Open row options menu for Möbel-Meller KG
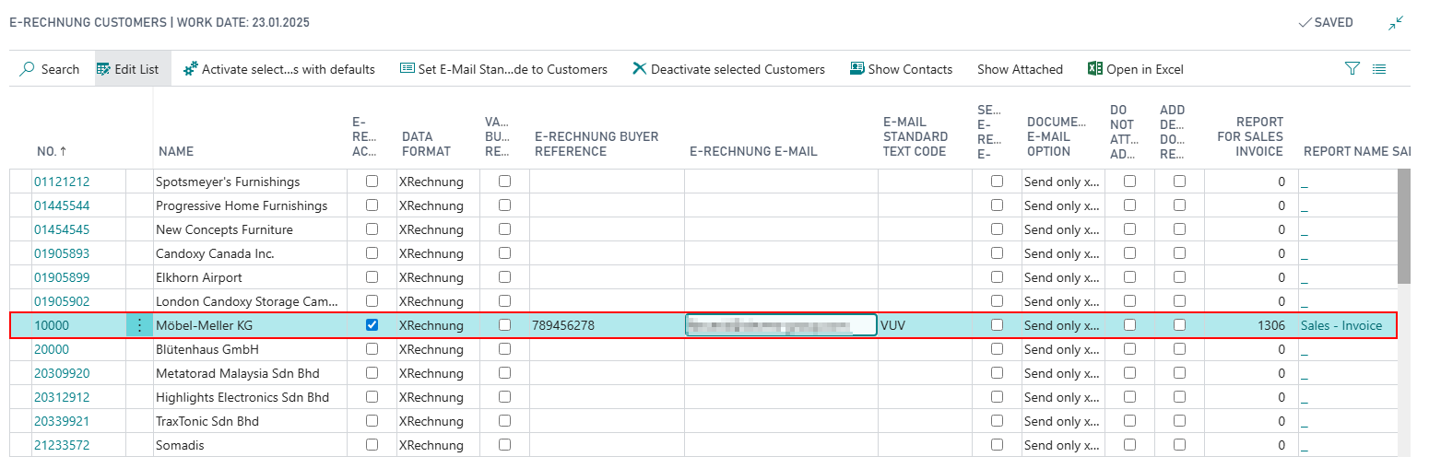 tap(139, 325)
